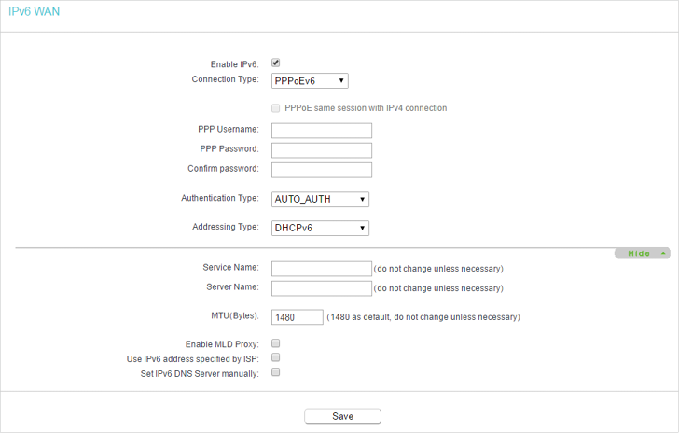Uncheck the Enable IPv6 checkbox

coord(275,63)
